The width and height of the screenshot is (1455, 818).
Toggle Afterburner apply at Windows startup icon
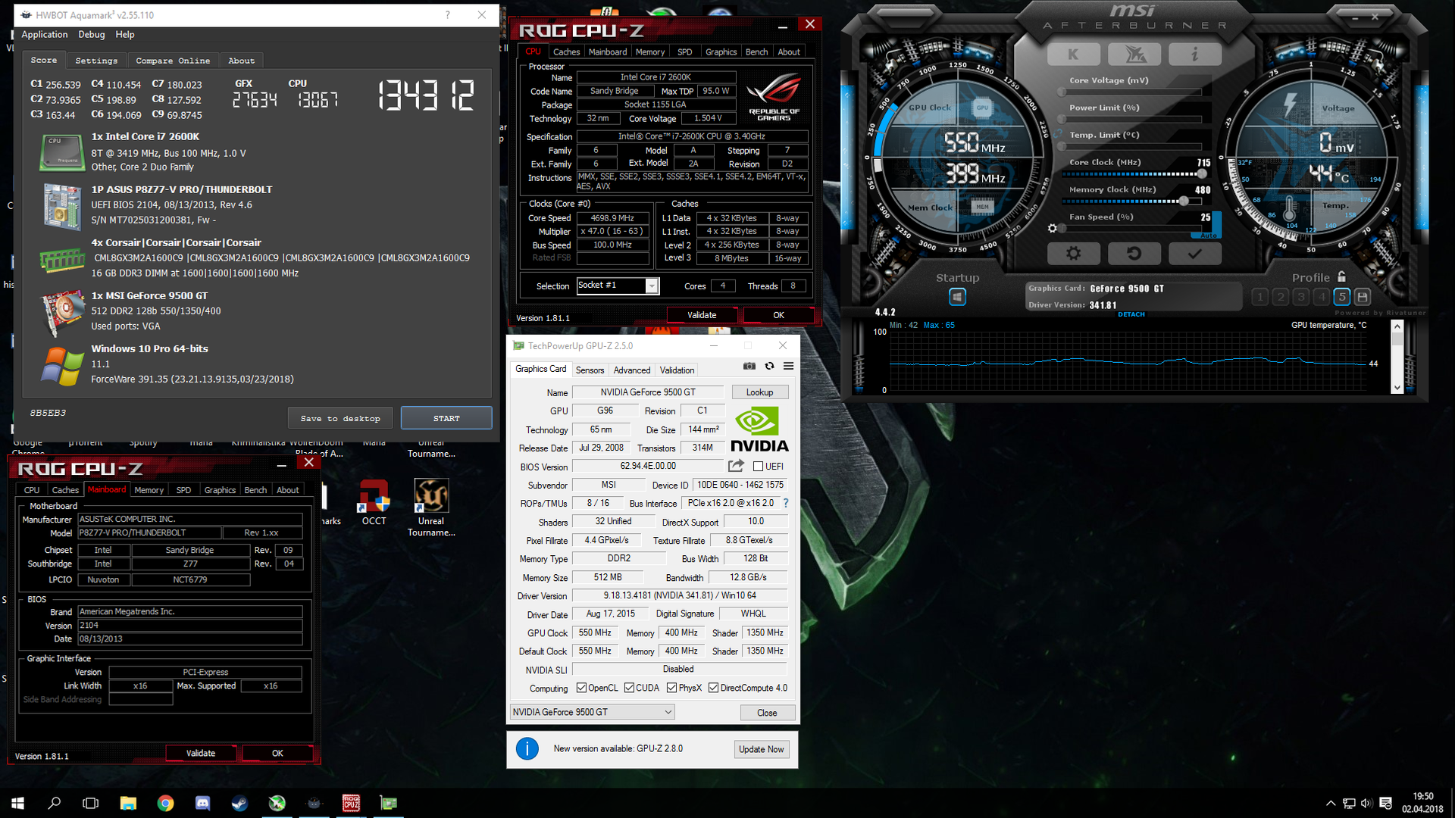click(x=957, y=297)
